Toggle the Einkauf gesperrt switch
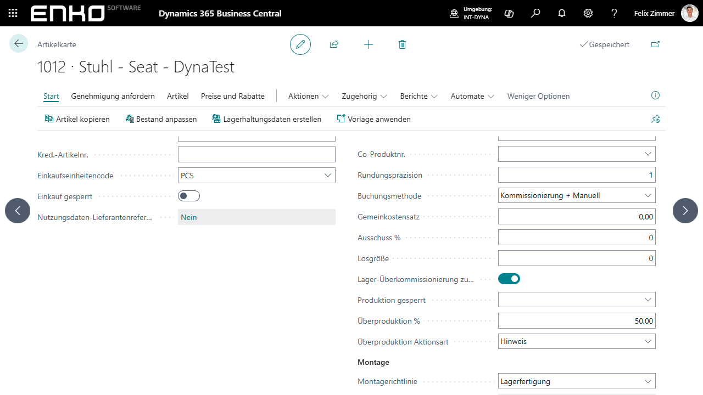Screen dimensions: 703x395 (x=189, y=196)
